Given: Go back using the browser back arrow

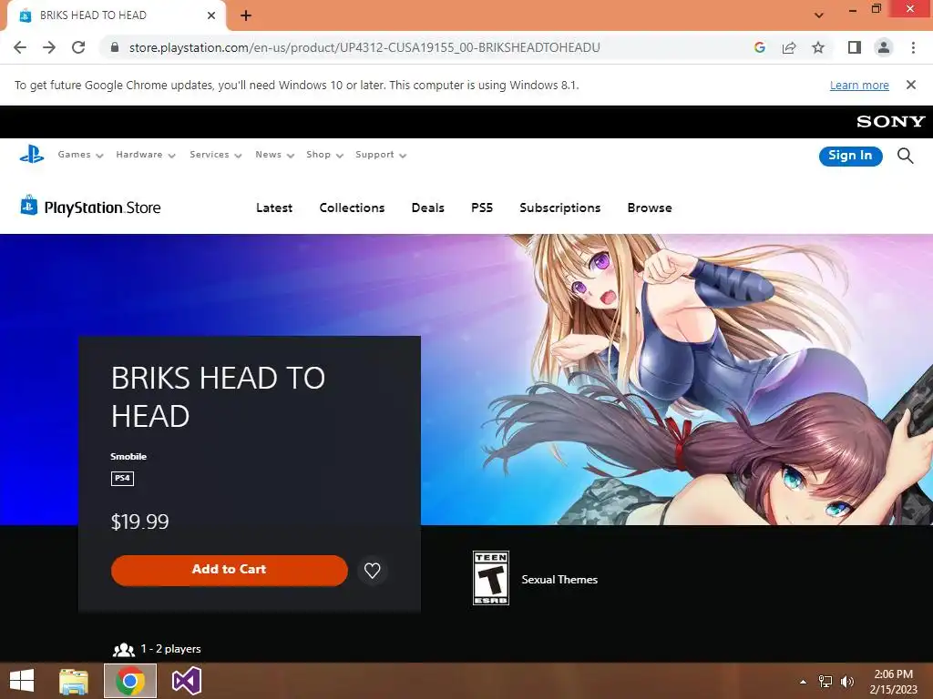Looking at the screenshot, I should coord(20,47).
